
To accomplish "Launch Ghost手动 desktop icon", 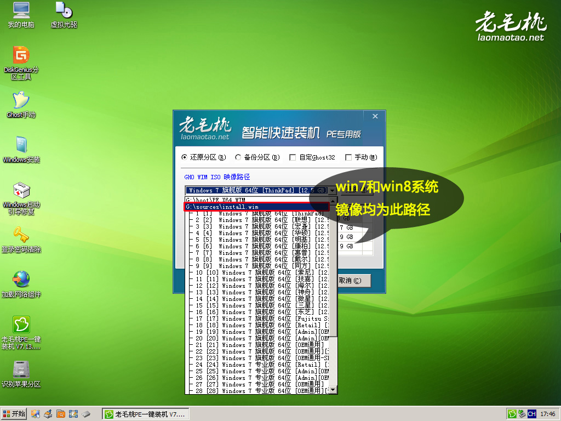I will pyautogui.click(x=21, y=100).
